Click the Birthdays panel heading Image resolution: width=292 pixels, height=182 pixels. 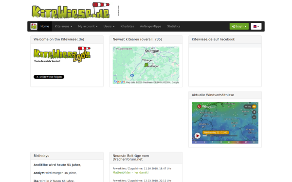(x=41, y=156)
